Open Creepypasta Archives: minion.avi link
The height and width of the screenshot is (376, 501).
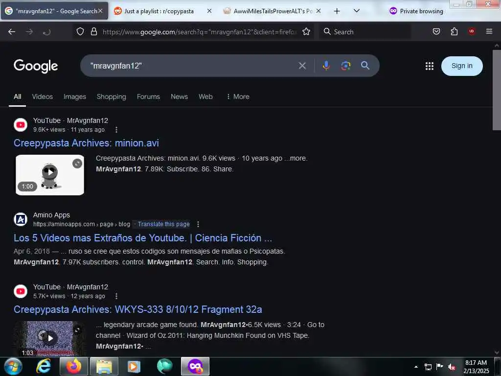[86, 143]
